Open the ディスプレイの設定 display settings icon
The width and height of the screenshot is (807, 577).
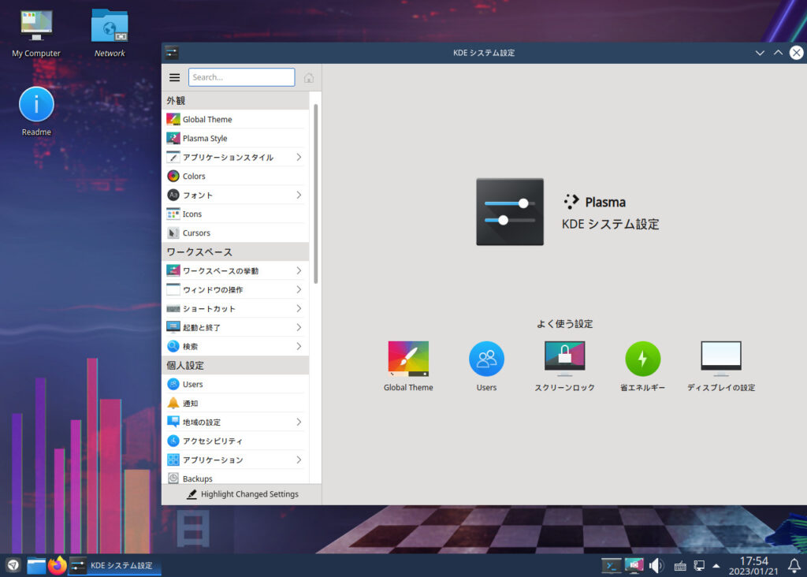(721, 359)
